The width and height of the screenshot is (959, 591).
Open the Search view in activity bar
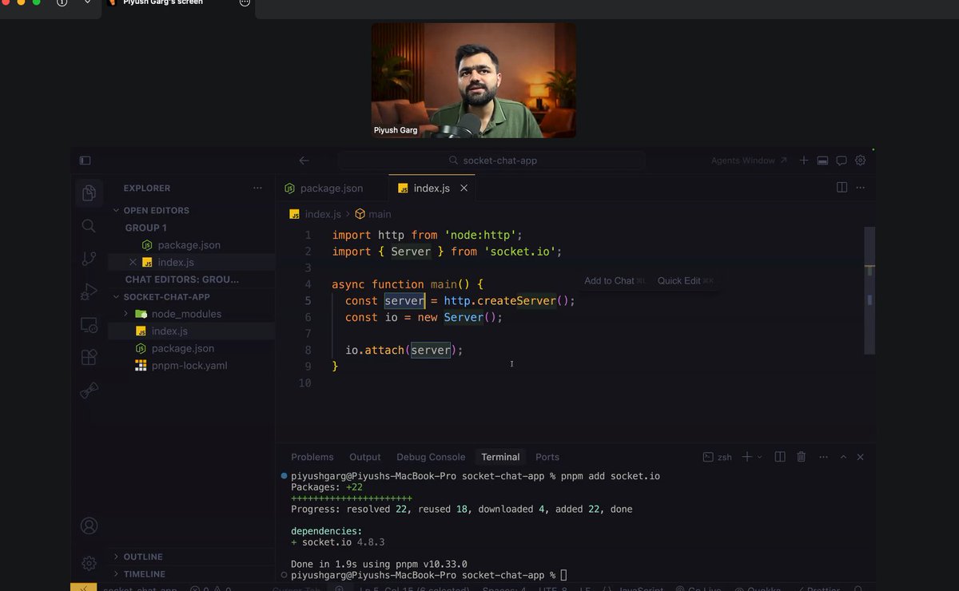pos(89,226)
